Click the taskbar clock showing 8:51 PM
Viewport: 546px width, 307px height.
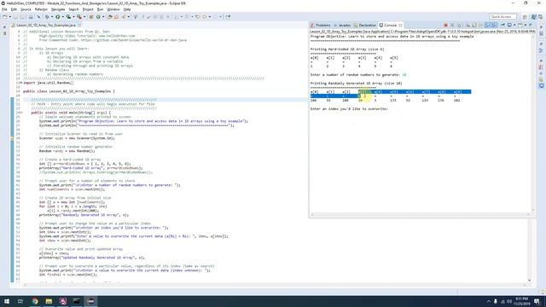coord(521,301)
